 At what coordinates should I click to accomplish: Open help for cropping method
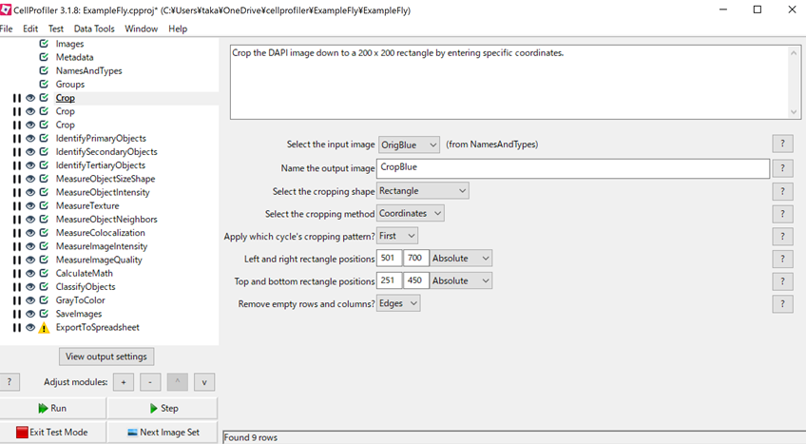(782, 214)
